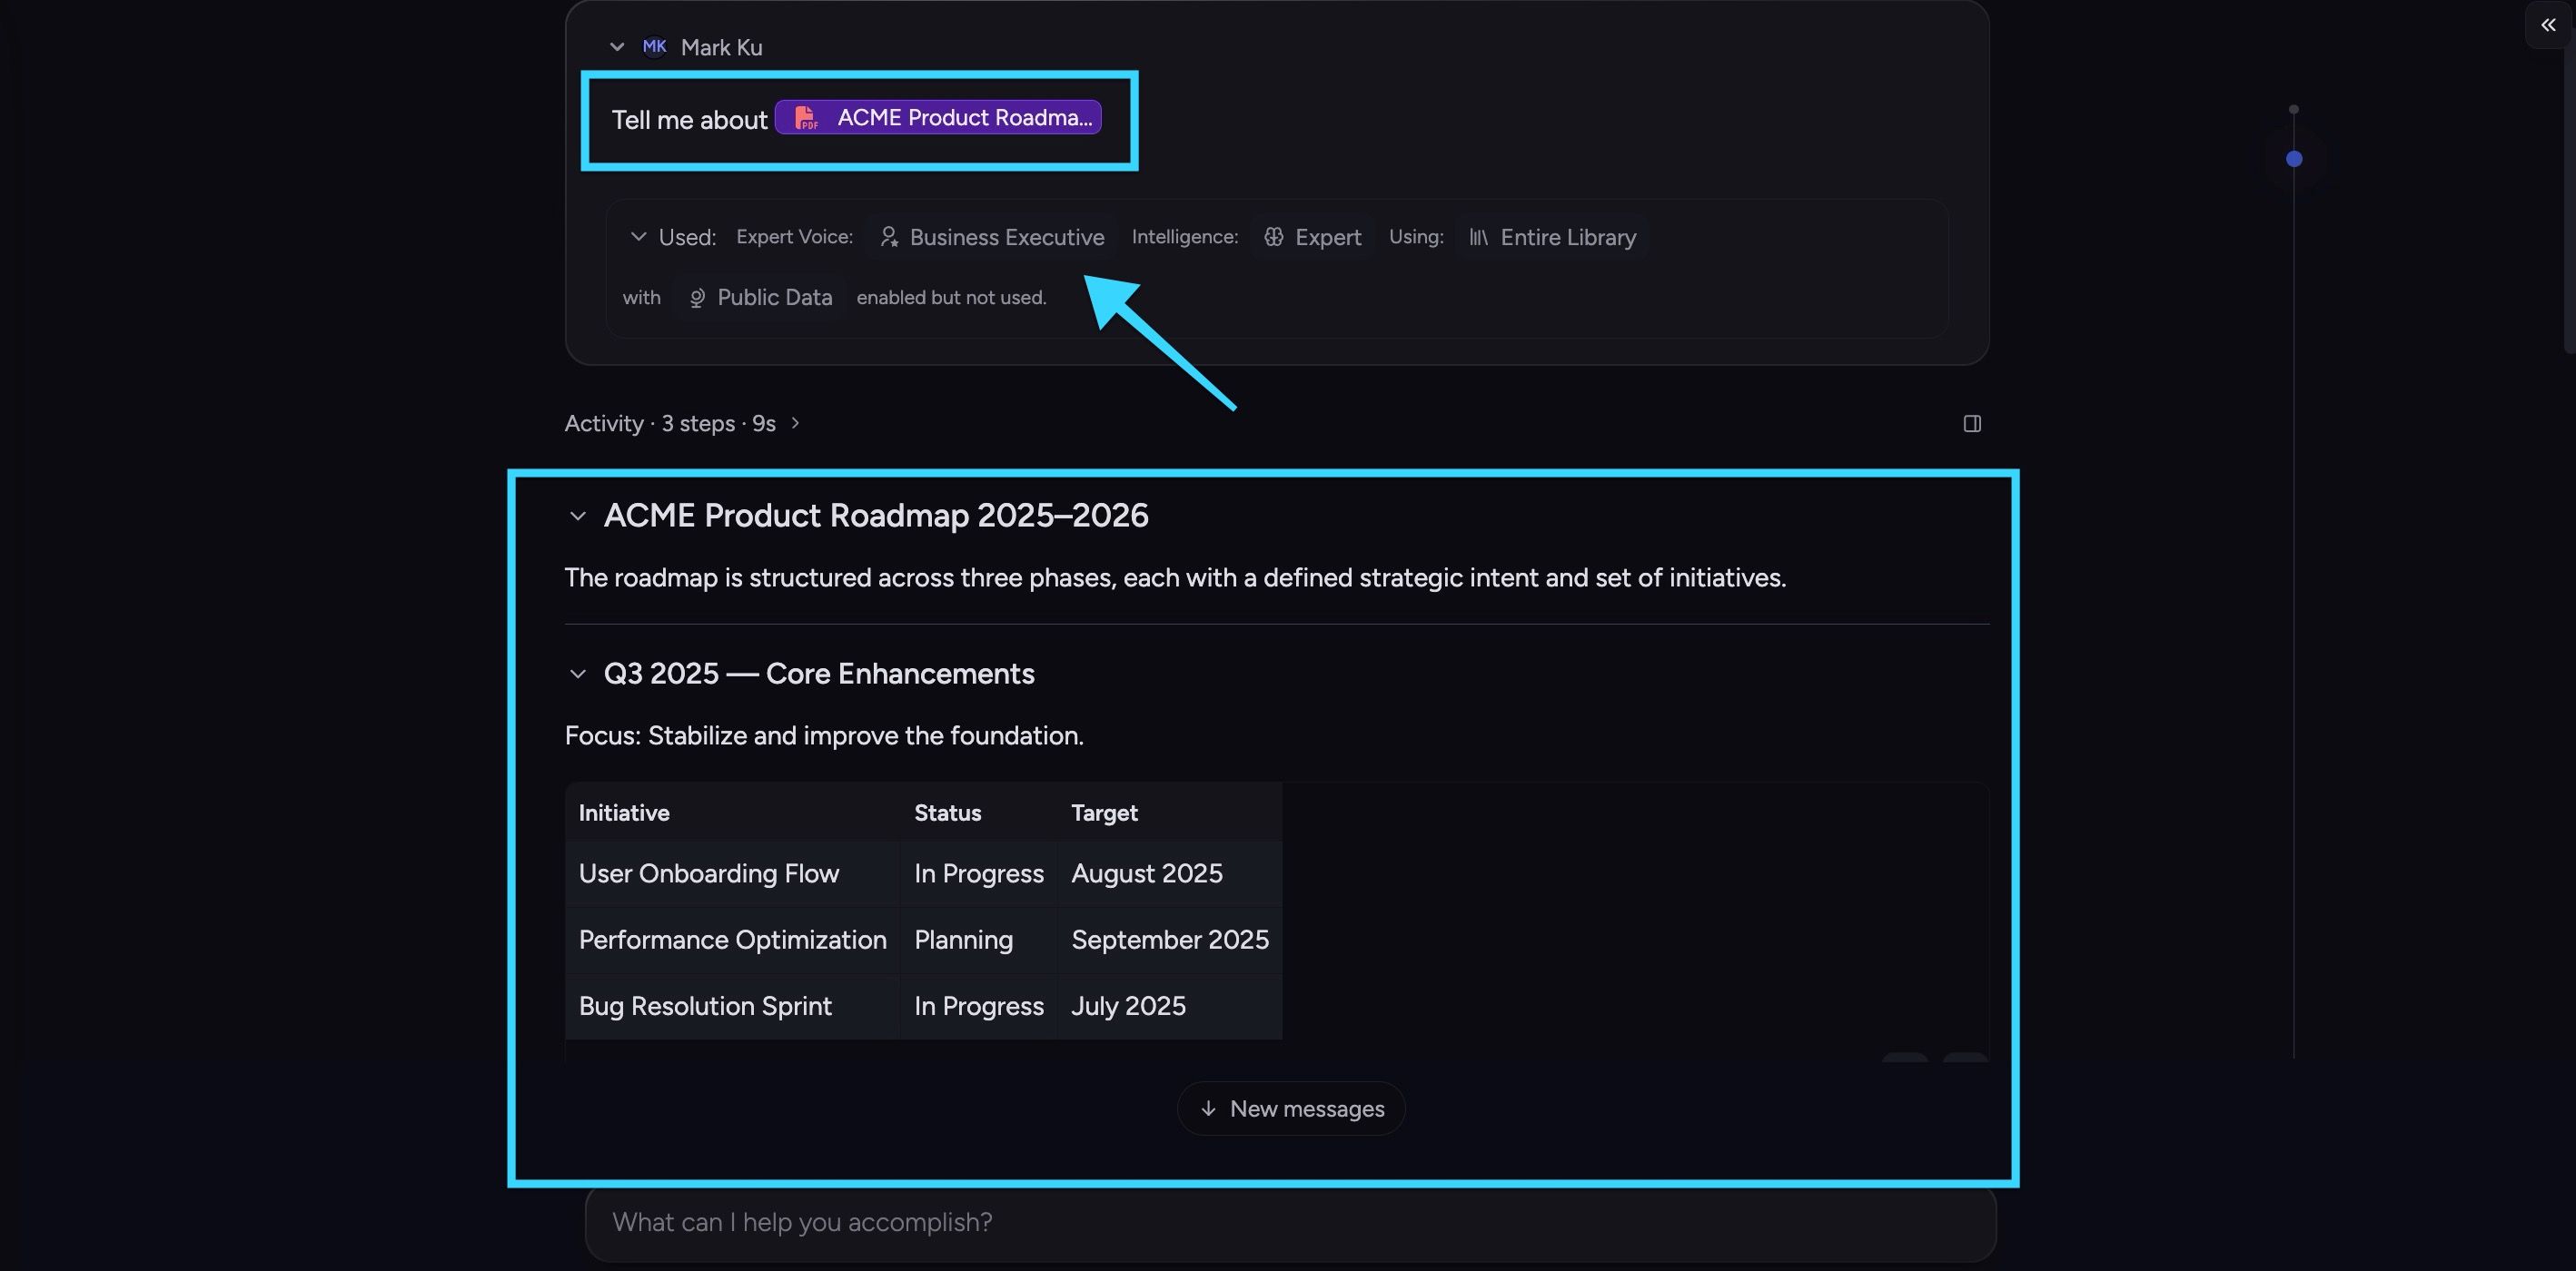The width and height of the screenshot is (2576, 1271).
Task: Click the PDF file icon in chip
Action: pyautogui.click(x=805, y=118)
